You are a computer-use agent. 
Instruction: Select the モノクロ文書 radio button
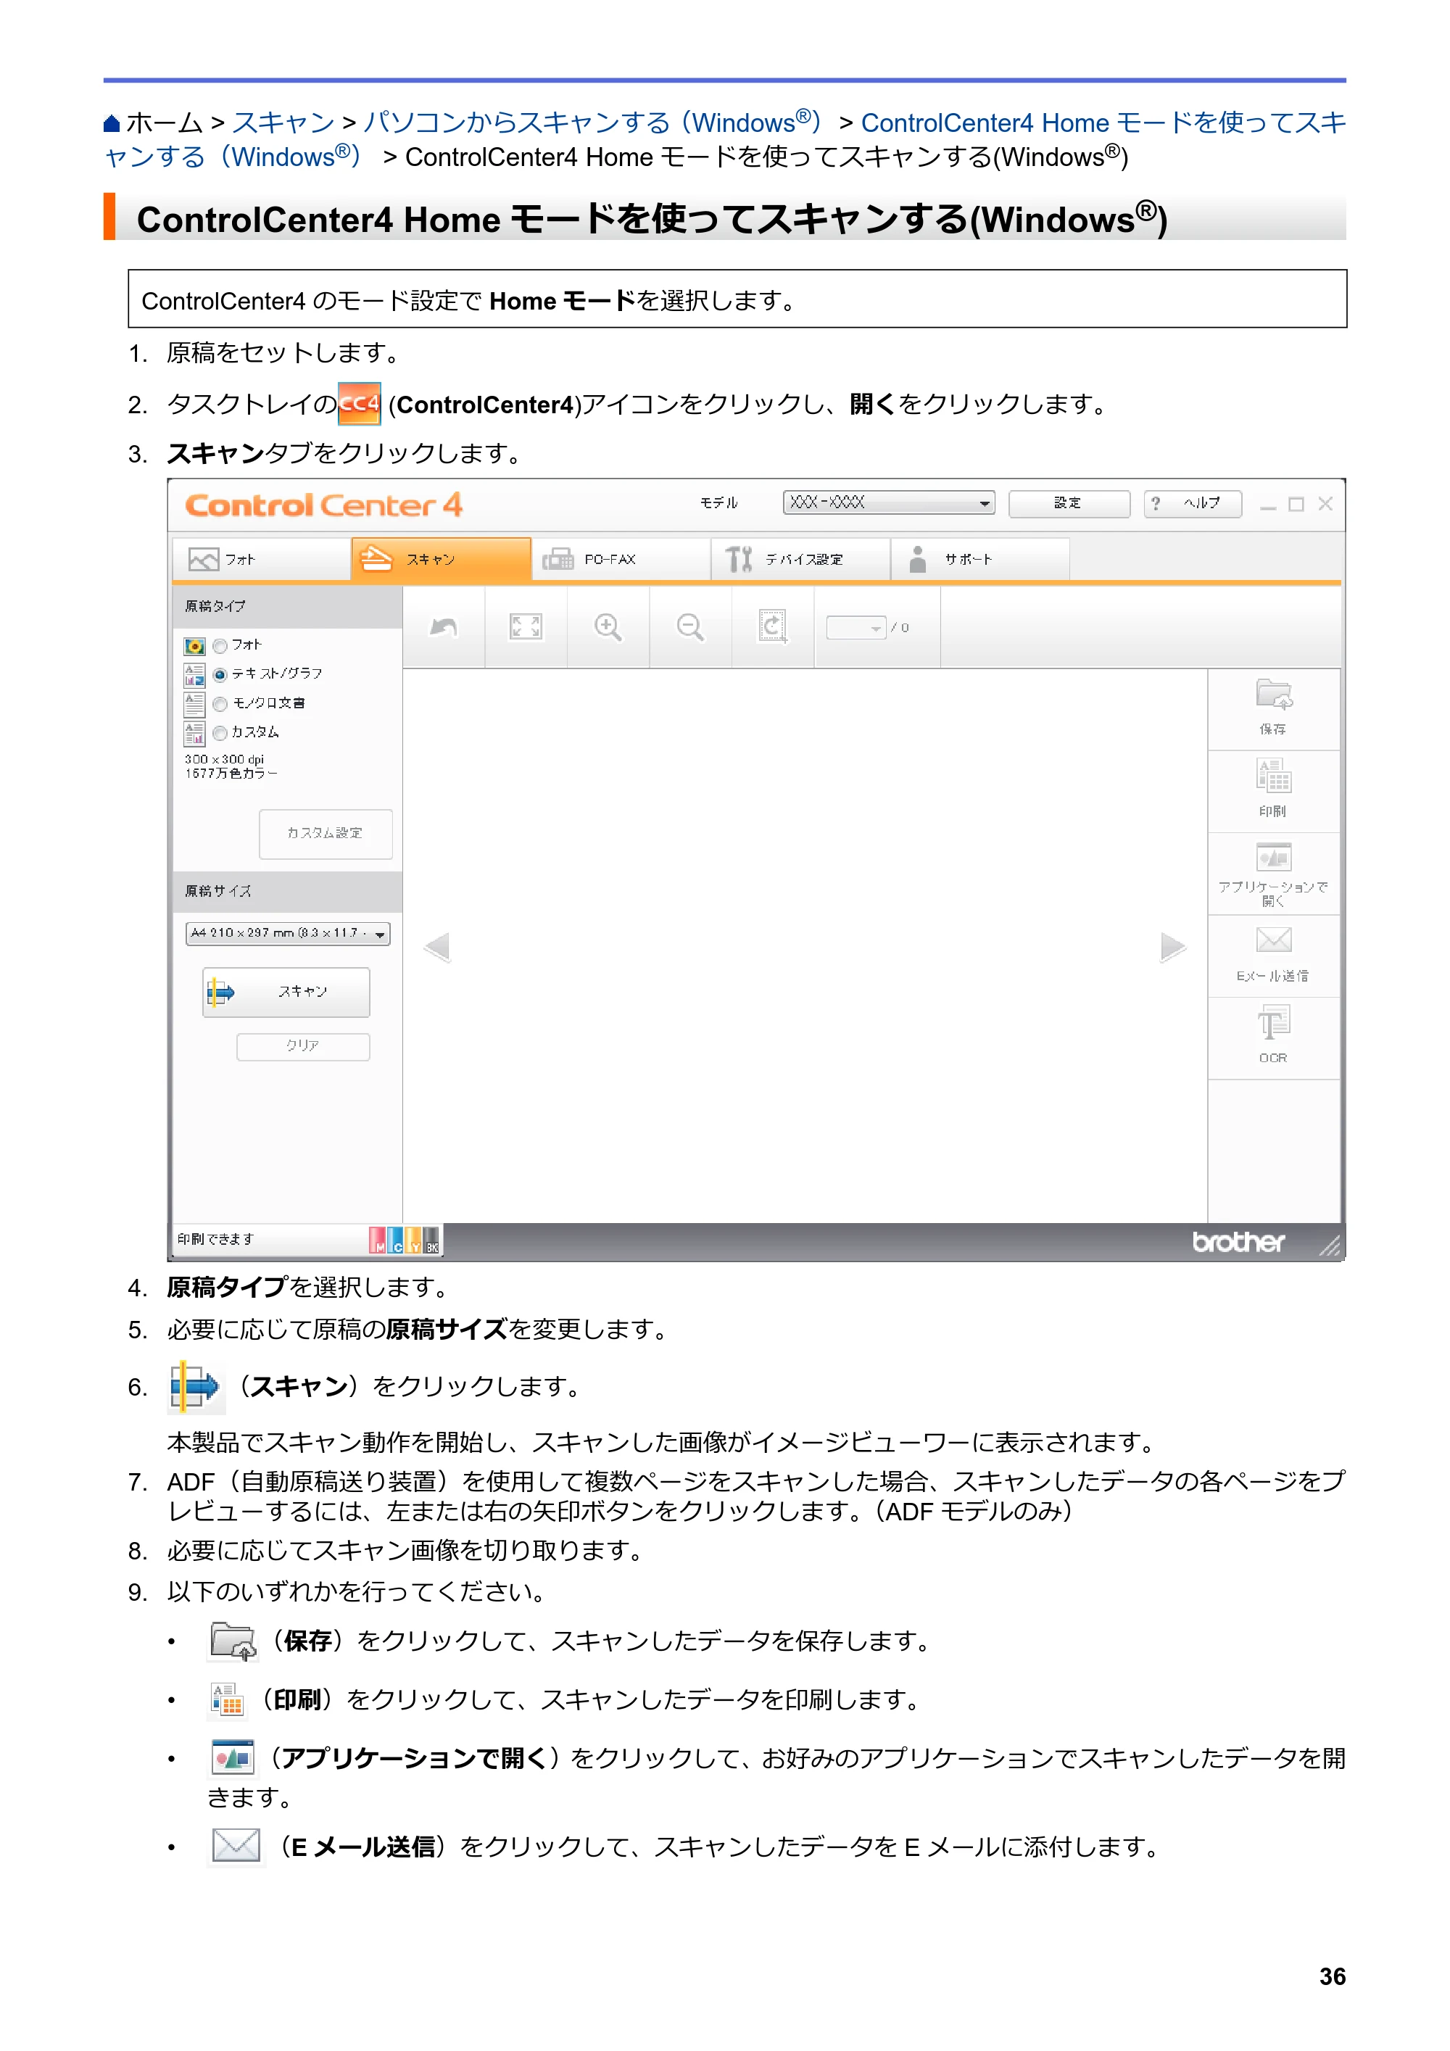[220, 704]
